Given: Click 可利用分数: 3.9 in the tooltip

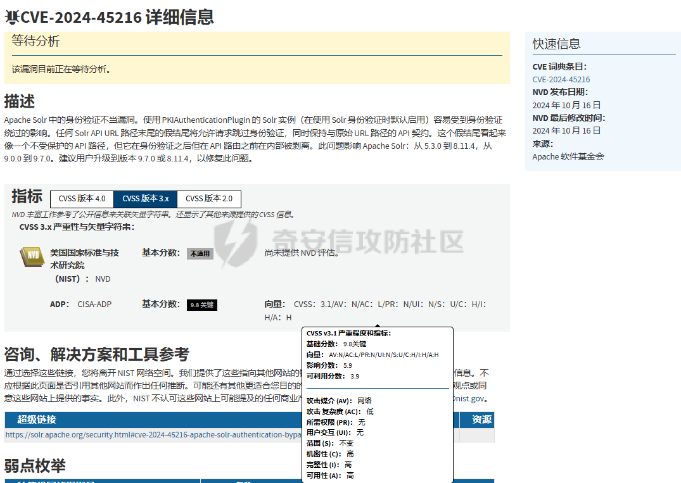Looking at the screenshot, I should [333, 376].
